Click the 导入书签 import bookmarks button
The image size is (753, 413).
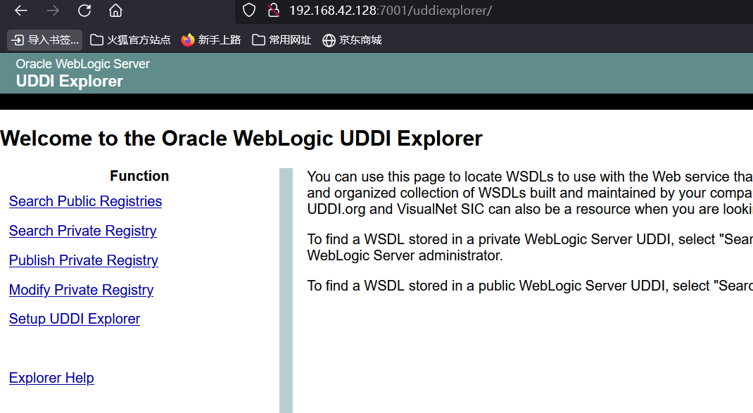44,40
